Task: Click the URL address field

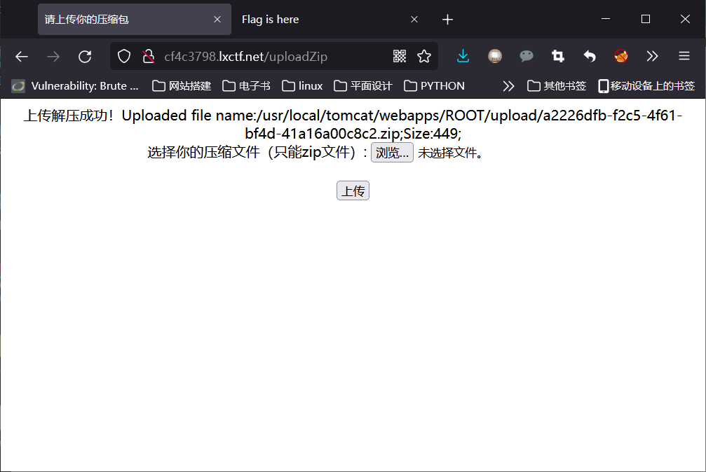Action: tap(273, 56)
